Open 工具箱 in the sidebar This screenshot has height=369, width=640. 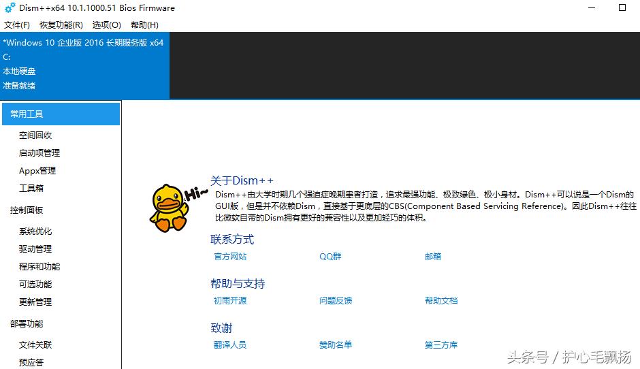[31, 188]
